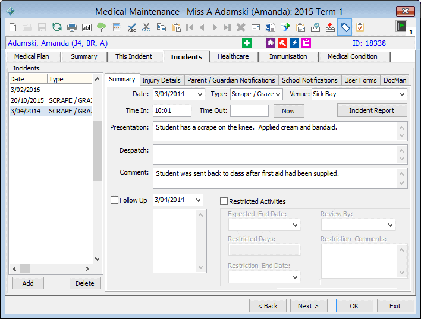Click the Print toolbar icon
This screenshot has width=421, height=319.
point(72,27)
